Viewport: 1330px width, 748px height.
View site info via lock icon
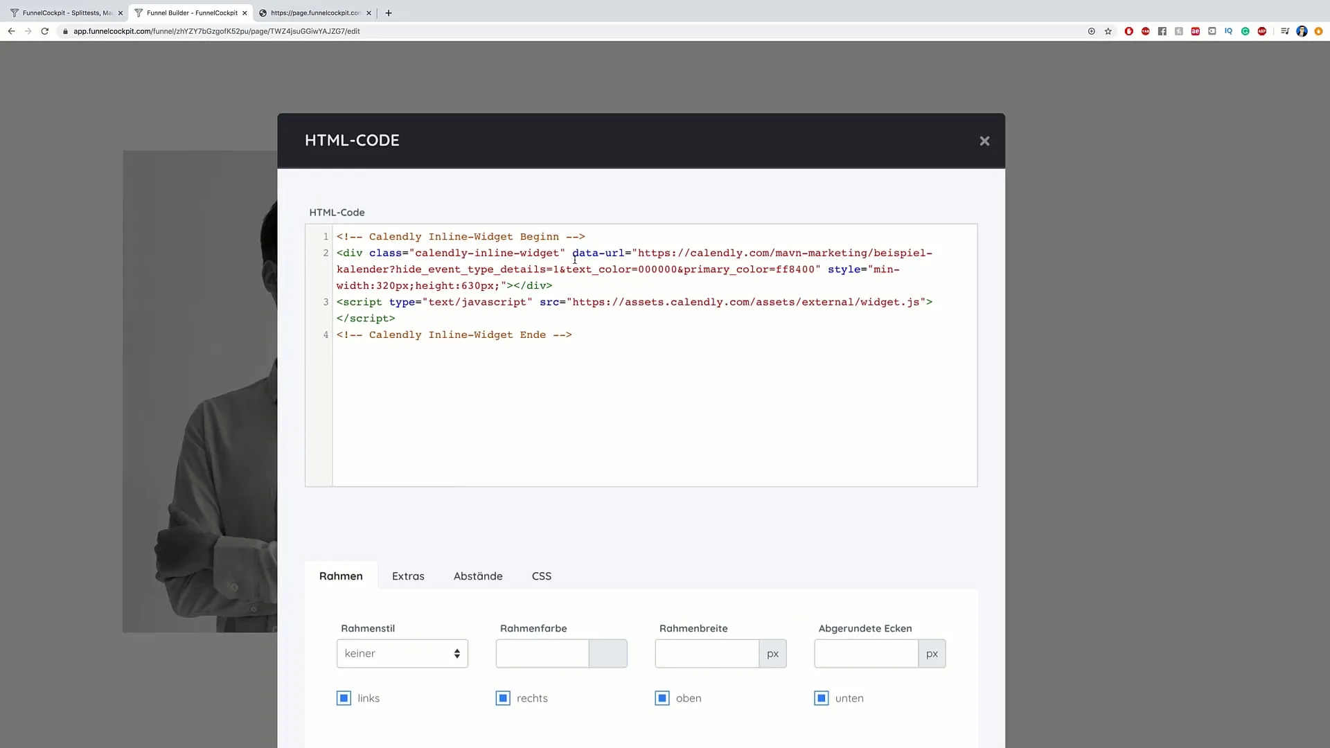tap(65, 31)
